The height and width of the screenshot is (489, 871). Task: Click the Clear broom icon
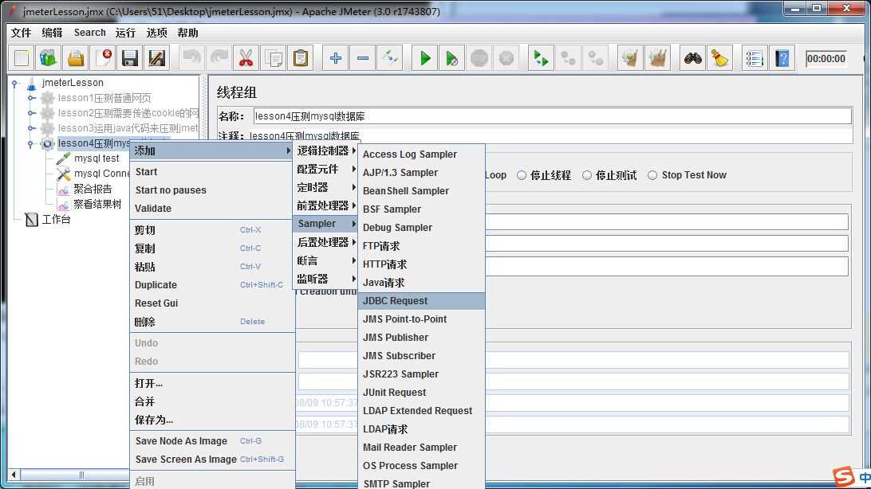[630, 58]
